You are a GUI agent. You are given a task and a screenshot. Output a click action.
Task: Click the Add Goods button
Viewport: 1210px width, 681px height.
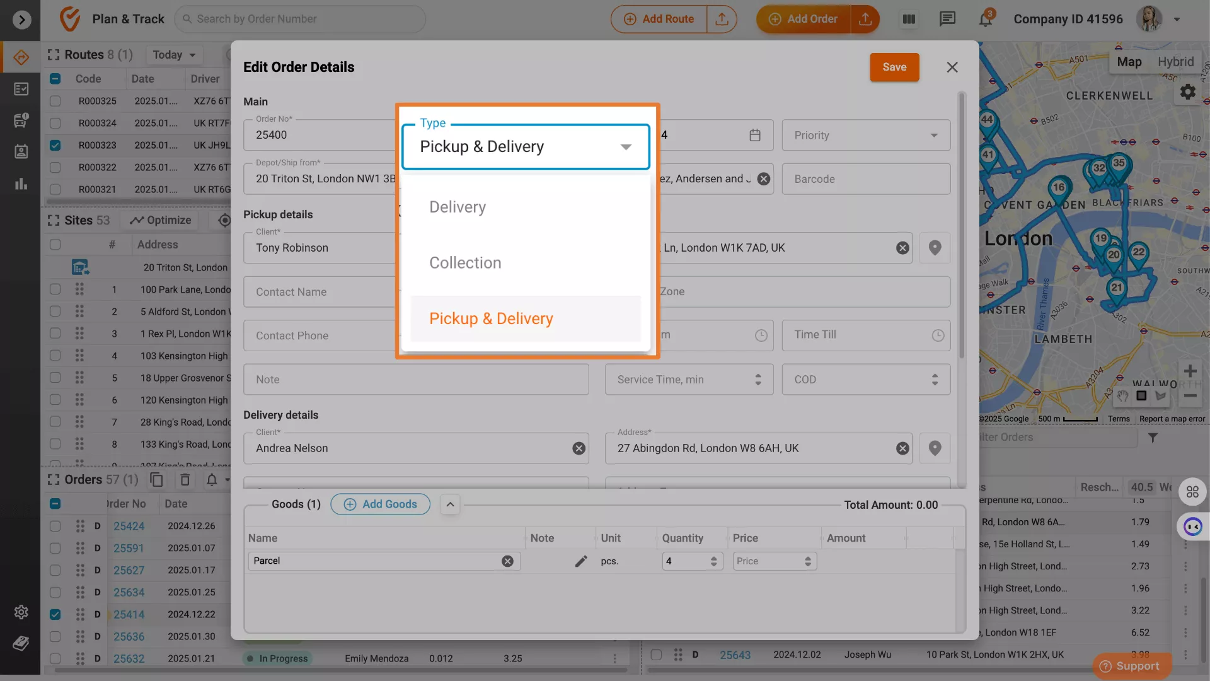click(380, 504)
